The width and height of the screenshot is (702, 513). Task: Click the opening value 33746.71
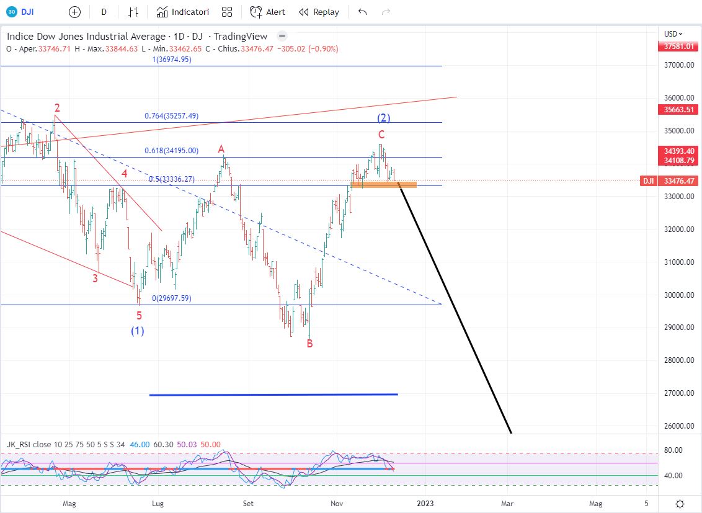(55, 49)
